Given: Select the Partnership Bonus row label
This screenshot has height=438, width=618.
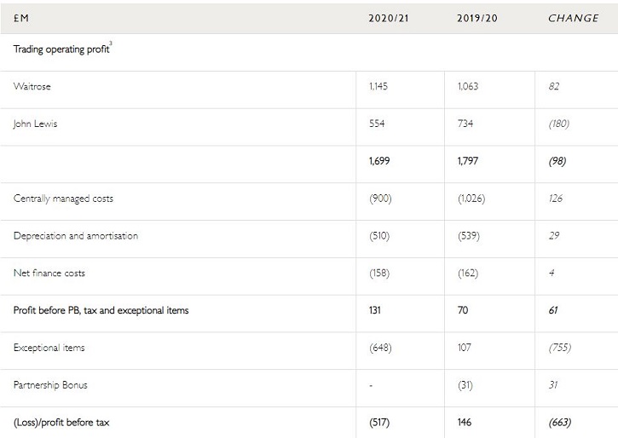Looking at the screenshot, I should pyautogui.click(x=50, y=385).
